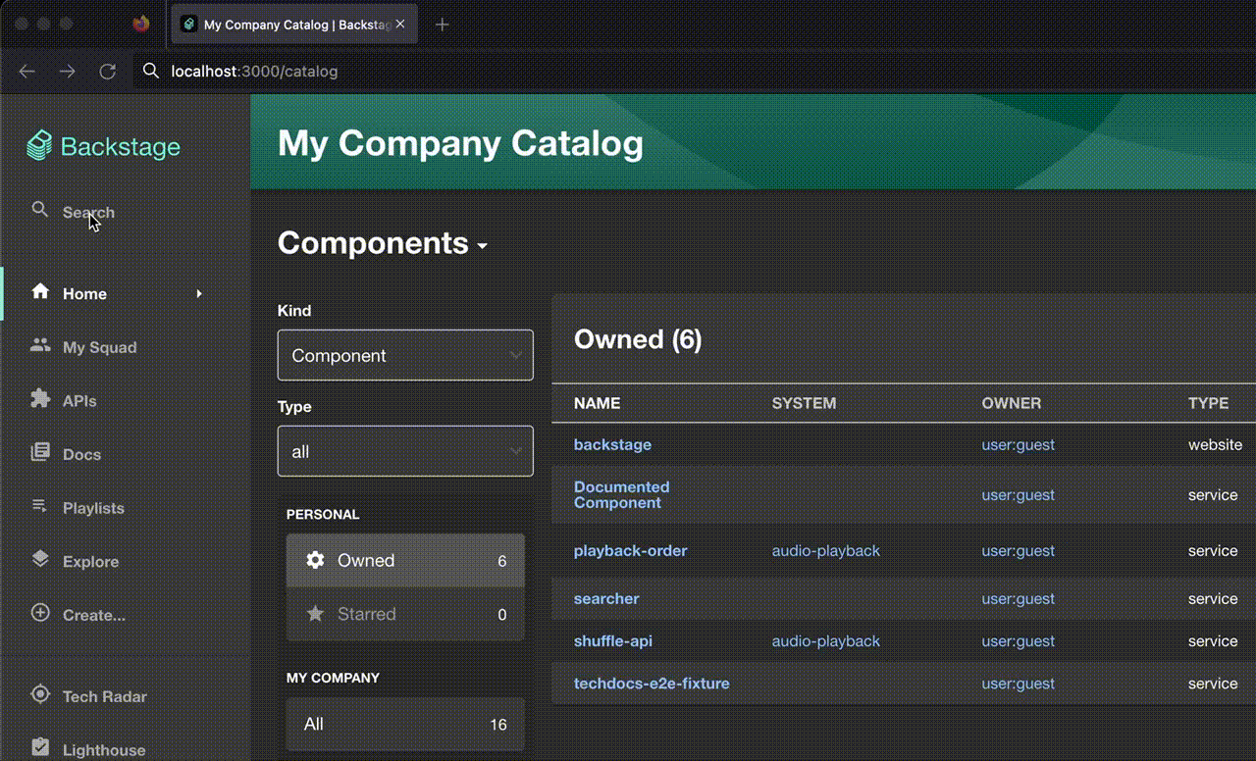The image size is (1256, 761).
Task: Click the Explore layers icon
Action: pyautogui.click(x=40, y=560)
